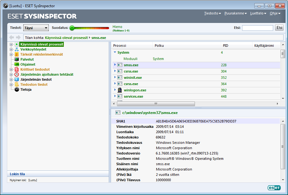
Task: Click the winlogon.exe process icon
Action: (x=120, y=90)
